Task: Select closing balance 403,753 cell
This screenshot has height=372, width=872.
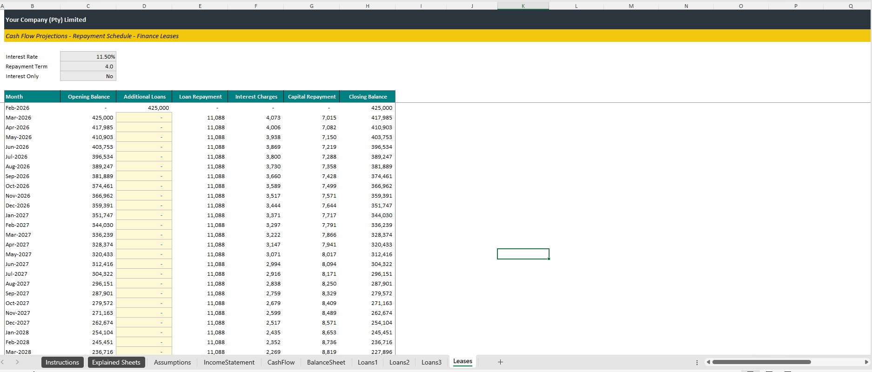Action: click(367, 137)
